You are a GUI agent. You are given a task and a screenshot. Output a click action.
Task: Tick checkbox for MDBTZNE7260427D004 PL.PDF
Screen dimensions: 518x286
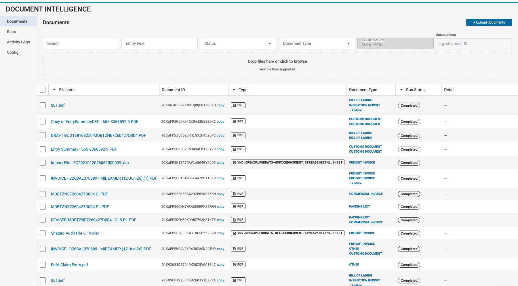coord(43,207)
